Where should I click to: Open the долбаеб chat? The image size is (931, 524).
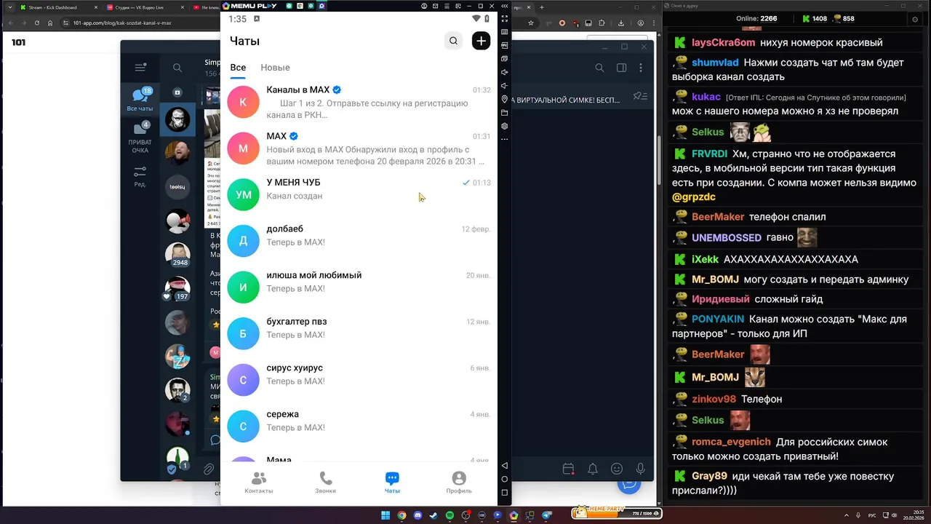click(x=359, y=241)
